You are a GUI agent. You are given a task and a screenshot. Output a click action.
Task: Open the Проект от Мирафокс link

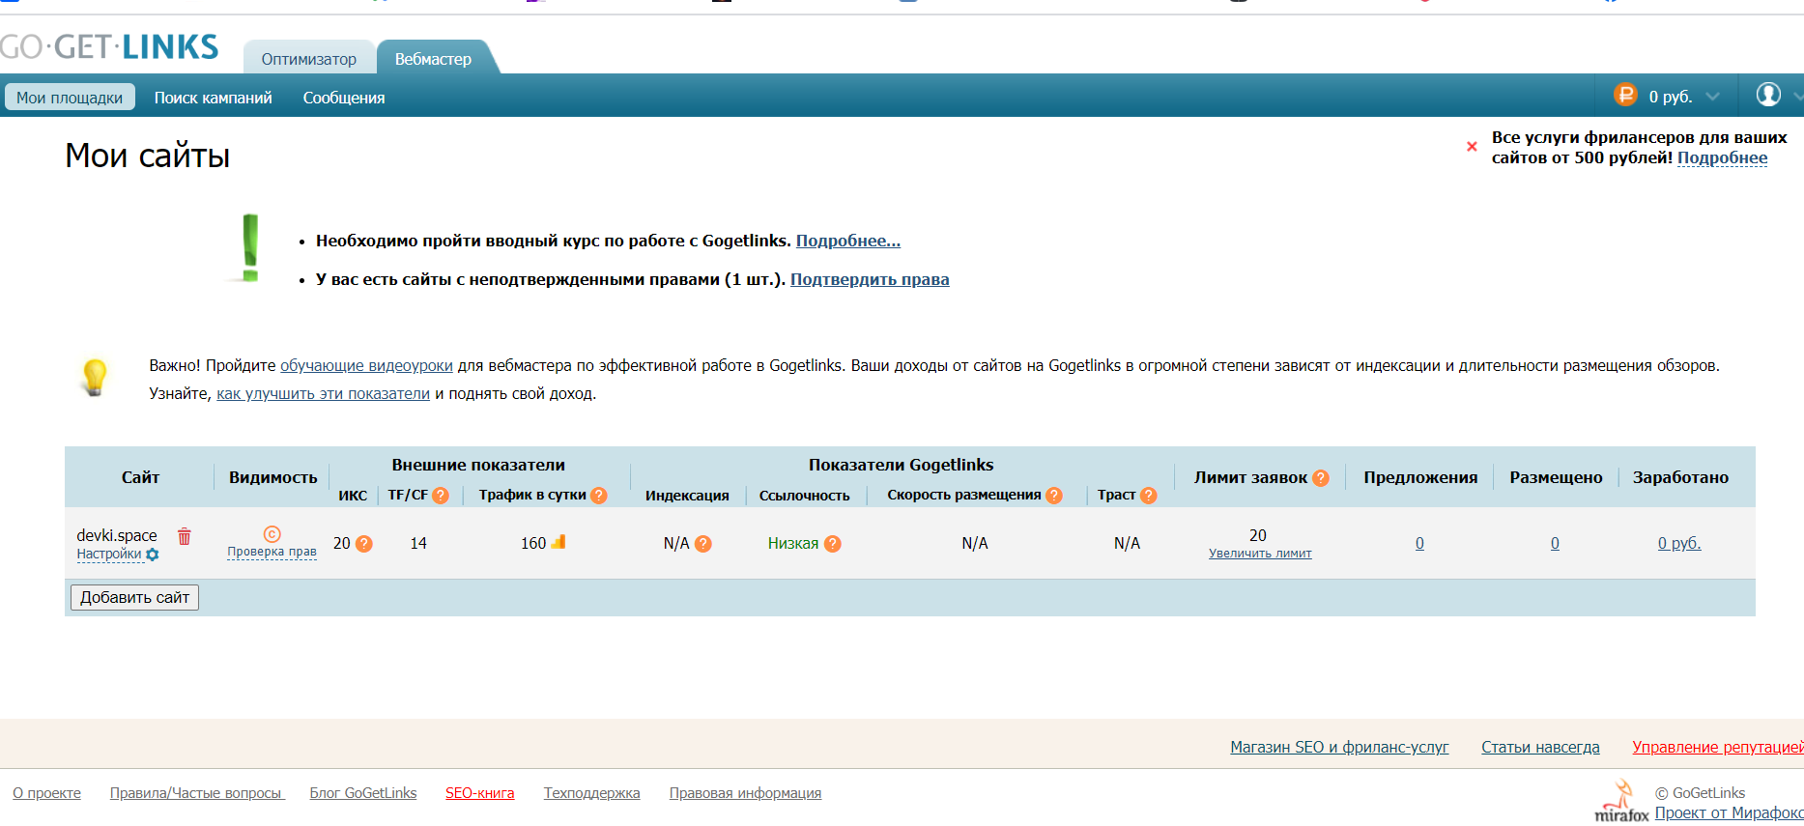point(1730,812)
